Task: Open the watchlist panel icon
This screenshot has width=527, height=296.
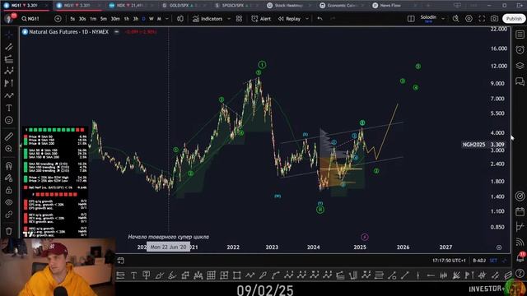Action: coord(520,35)
